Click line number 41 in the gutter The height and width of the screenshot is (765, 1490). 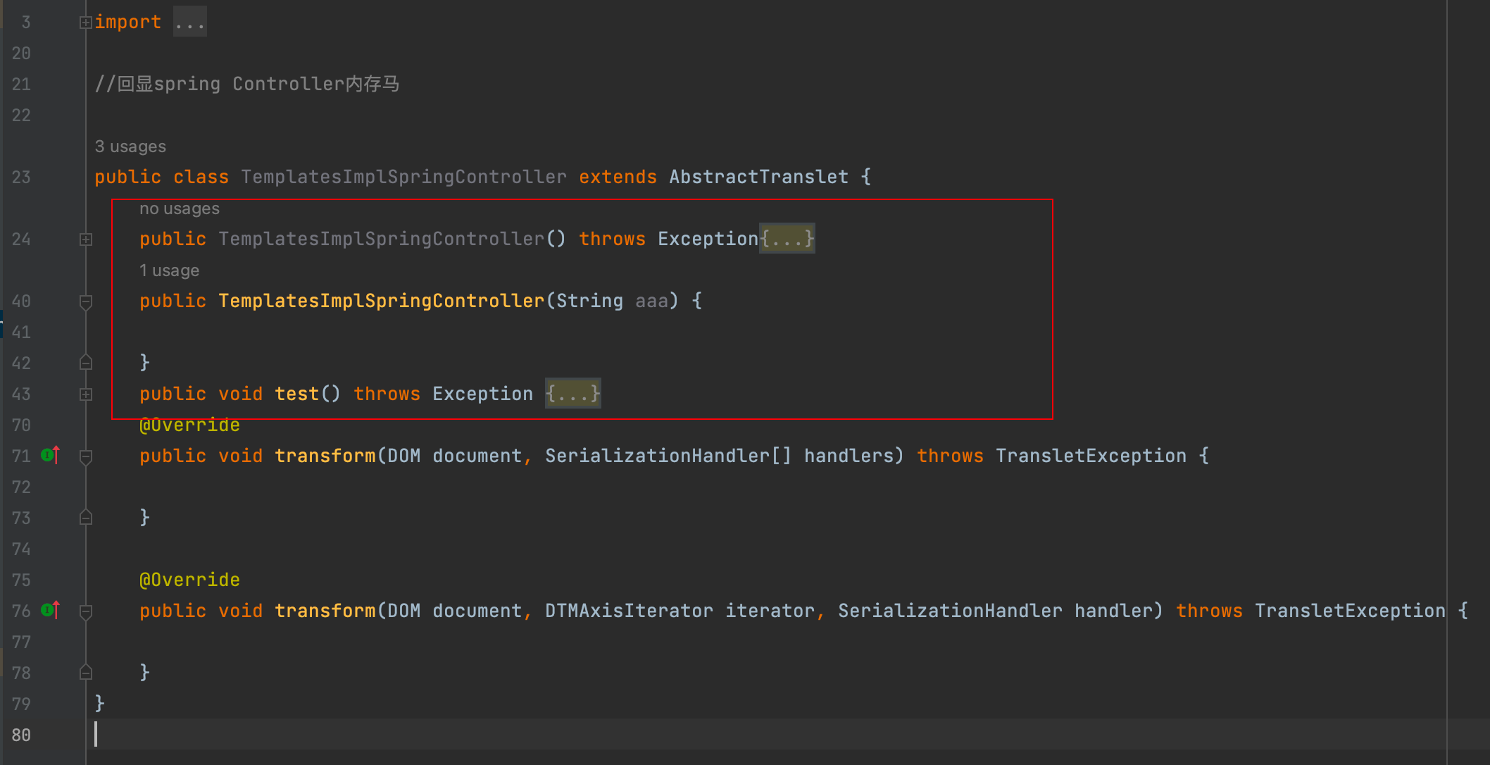tap(21, 332)
